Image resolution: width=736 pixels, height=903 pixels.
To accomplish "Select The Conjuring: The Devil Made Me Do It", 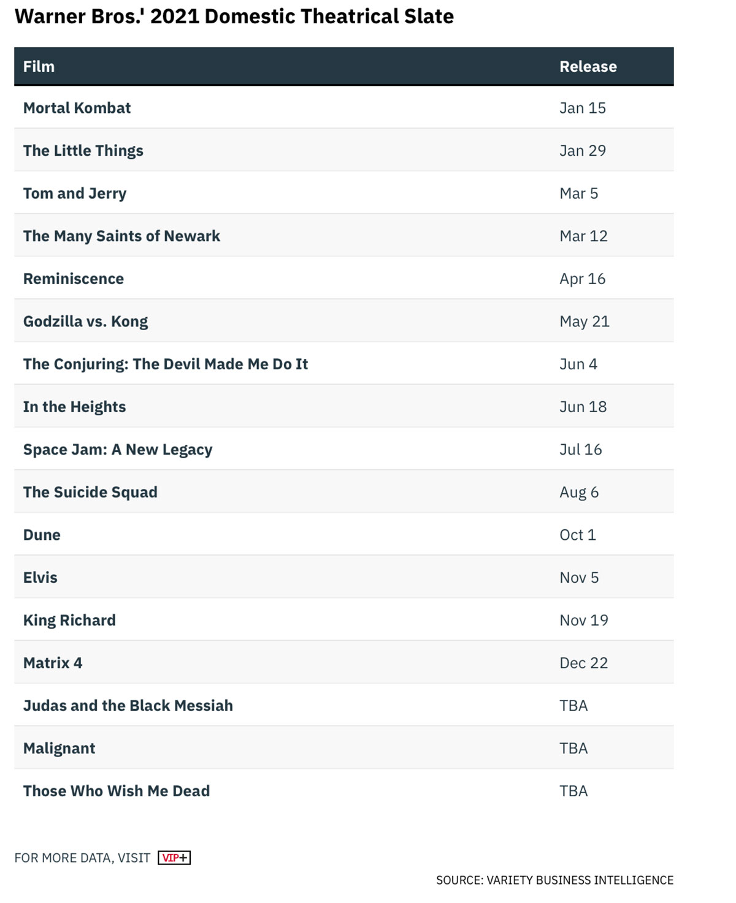I will click(166, 364).
